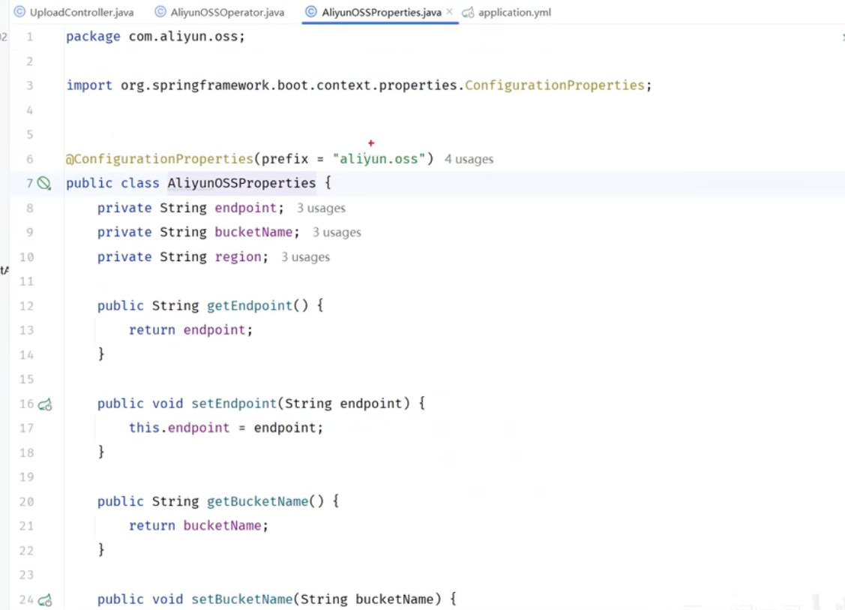Click the bucketName field name on line 9
Screen dimensions: 845x610
253,233
